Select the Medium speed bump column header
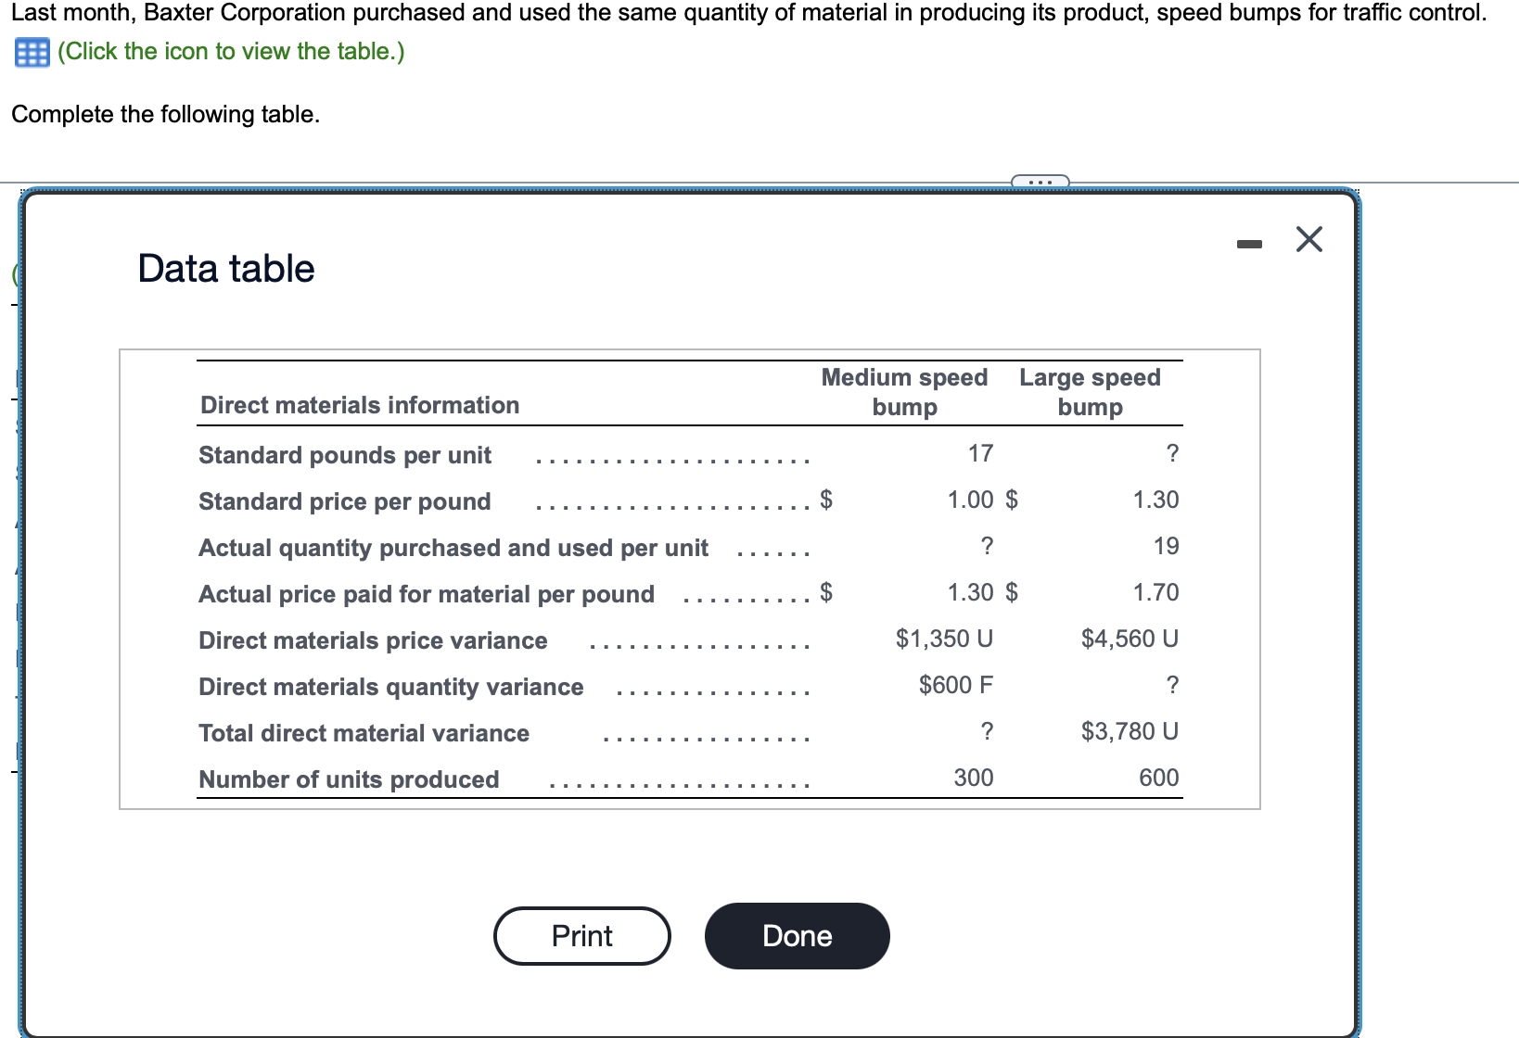This screenshot has height=1038, width=1519. [x=904, y=391]
